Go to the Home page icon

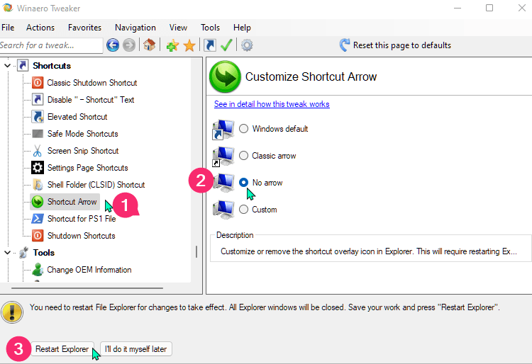click(x=149, y=45)
